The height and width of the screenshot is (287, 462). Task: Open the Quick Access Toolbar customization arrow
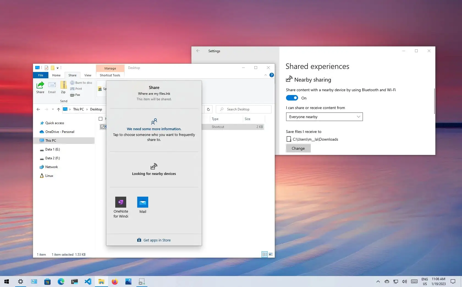(x=57, y=68)
